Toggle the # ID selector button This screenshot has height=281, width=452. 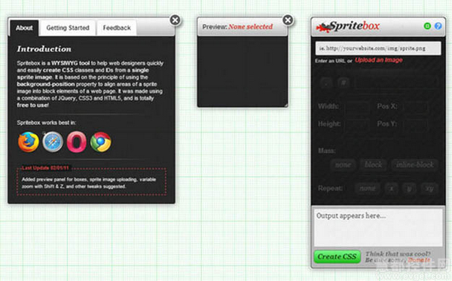point(344,83)
